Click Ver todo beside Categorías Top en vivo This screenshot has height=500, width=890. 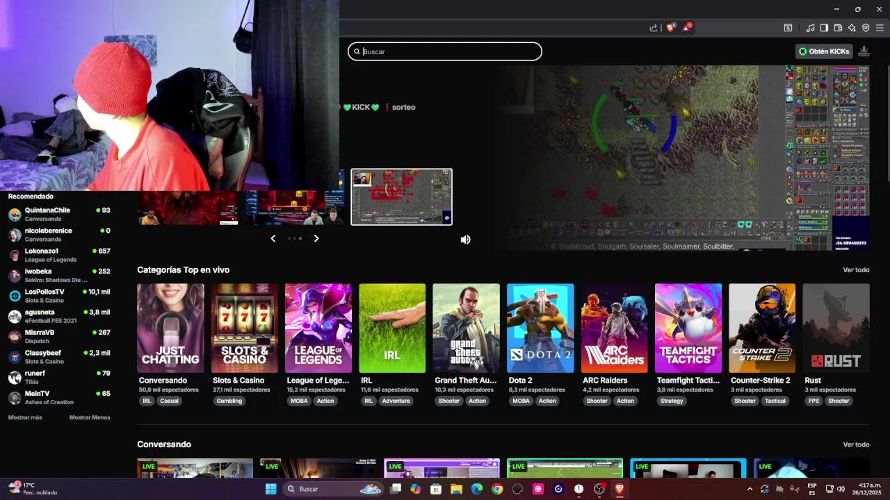point(856,270)
